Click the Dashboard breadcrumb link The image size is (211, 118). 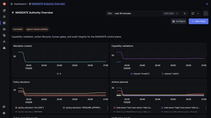20,4
